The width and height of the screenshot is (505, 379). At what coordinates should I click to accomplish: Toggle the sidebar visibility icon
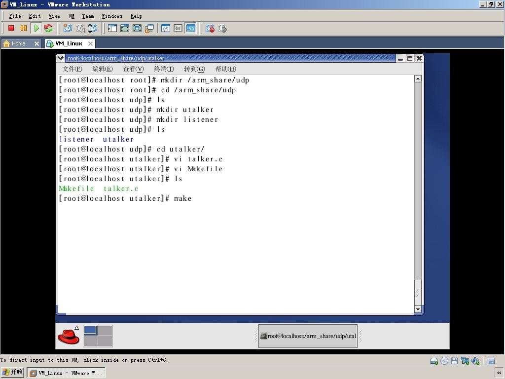click(112, 28)
